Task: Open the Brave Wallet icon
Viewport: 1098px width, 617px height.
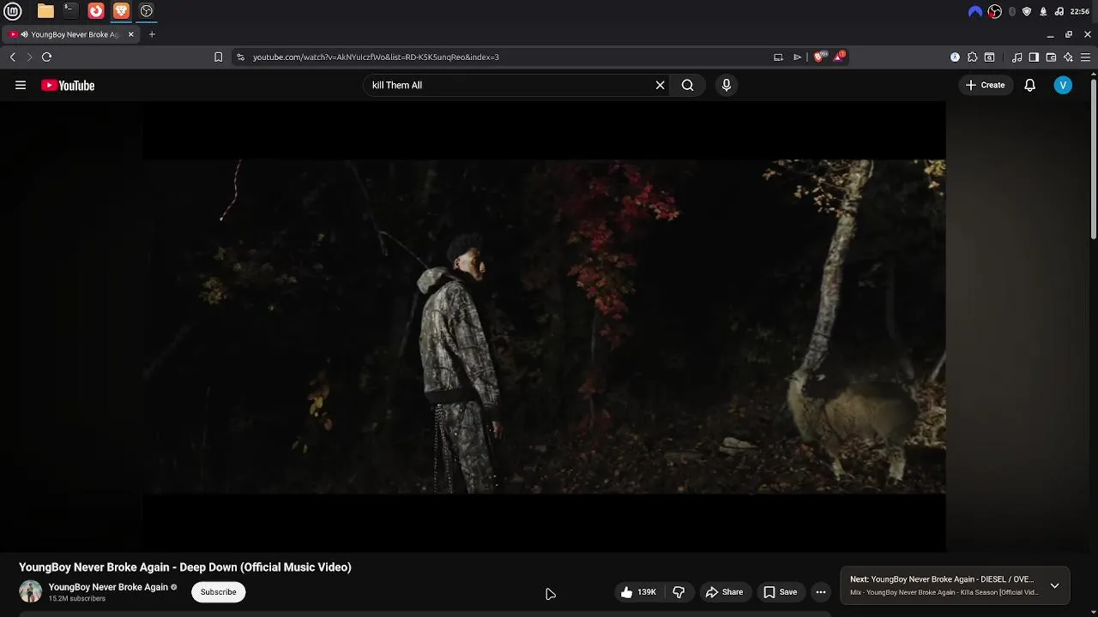Action: [1051, 57]
